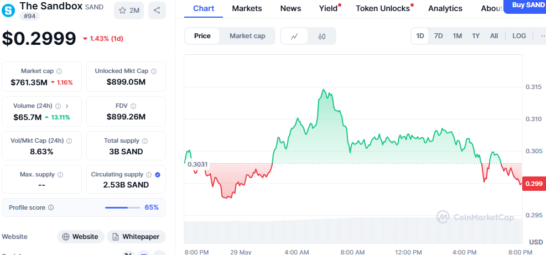The image size is (546, 255).
Task: Click the Profile score progress bar
Action: click(123, 207)
